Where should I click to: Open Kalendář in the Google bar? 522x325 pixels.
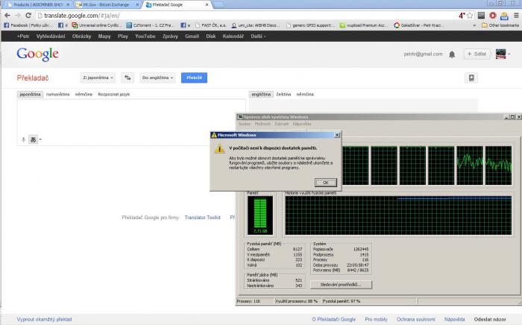tap(233, 37)
